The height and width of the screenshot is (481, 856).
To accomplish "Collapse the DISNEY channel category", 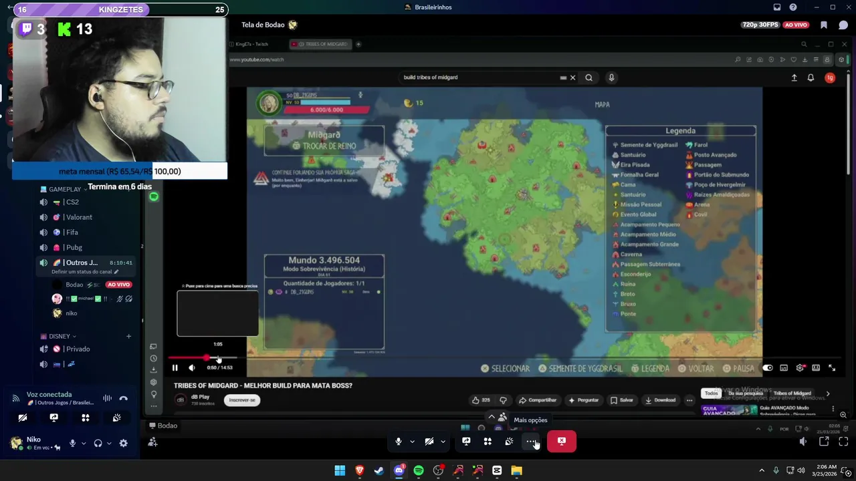I will (x=58, y=337).
